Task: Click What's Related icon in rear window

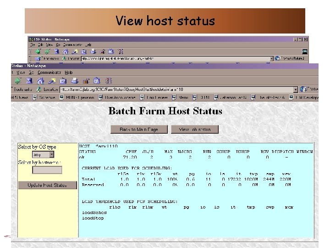Action: pyautogui.click(x=278, y=58)
